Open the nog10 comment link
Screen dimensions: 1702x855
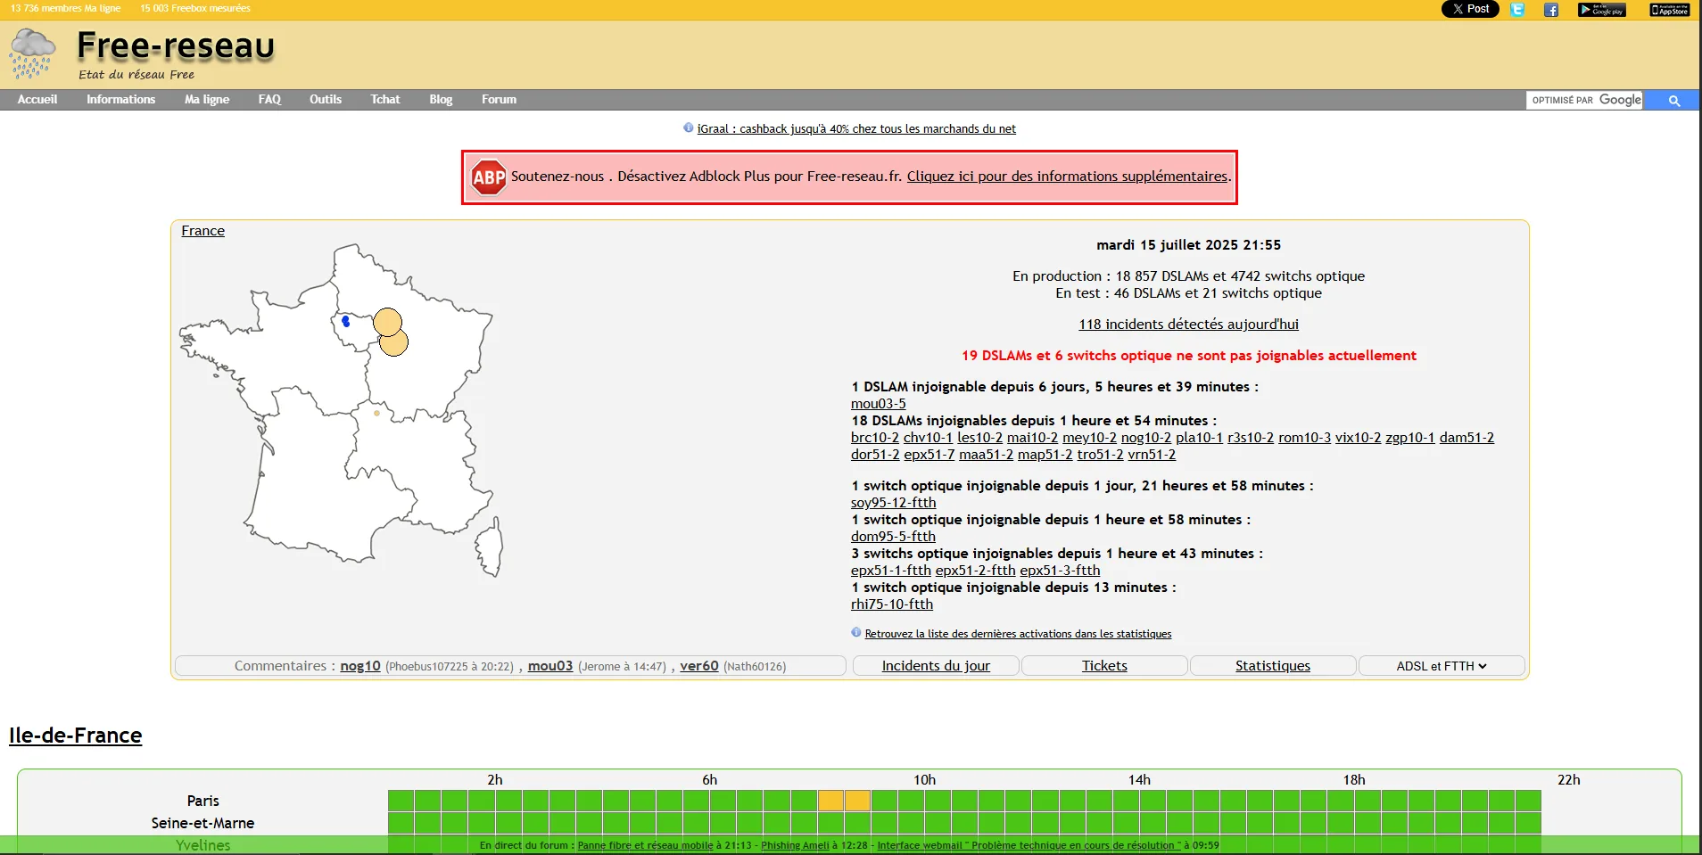(x=360, y=666)
